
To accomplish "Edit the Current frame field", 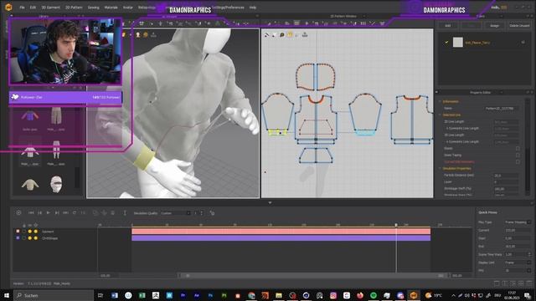I will click(518, 231).
